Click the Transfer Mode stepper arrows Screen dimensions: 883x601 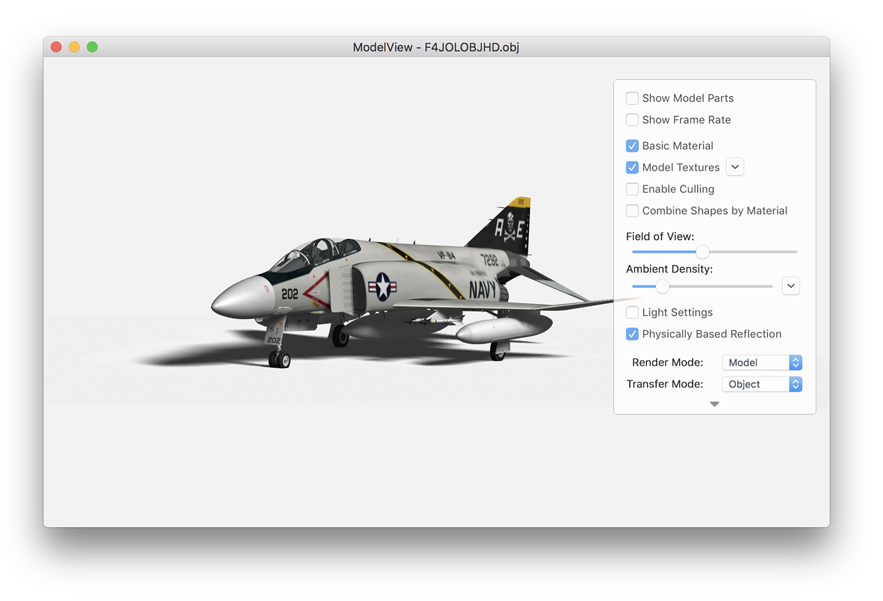795,384
